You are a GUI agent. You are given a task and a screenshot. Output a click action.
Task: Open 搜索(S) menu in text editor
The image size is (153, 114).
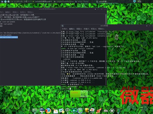15,12
